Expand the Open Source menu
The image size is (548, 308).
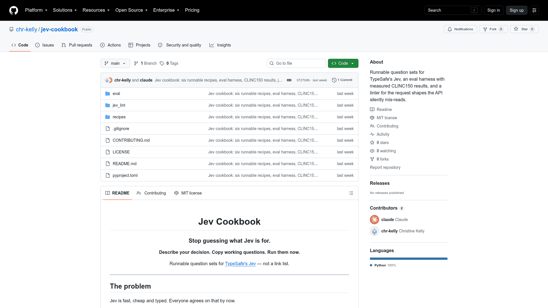(x=132, y=10)
